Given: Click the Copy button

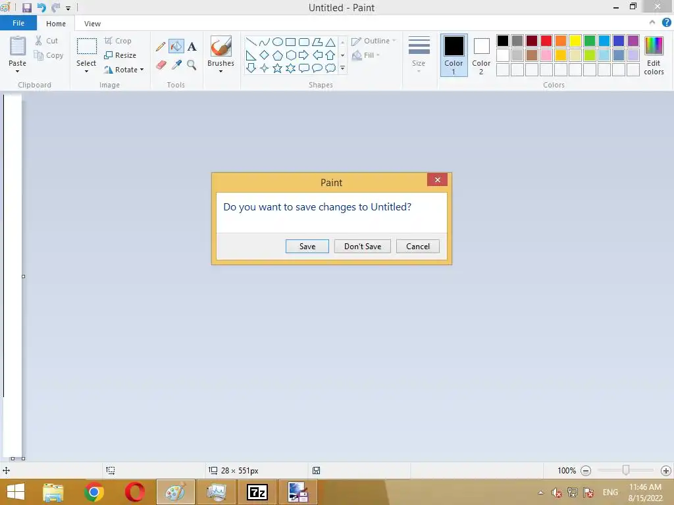Looking at the screenshot, I should [49, 55].
